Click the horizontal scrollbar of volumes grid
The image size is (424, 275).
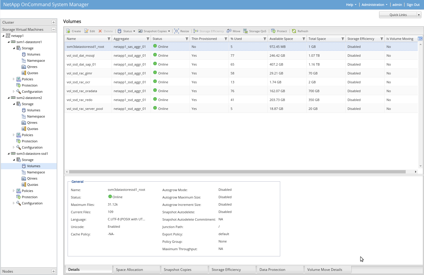tap(237, 172)
